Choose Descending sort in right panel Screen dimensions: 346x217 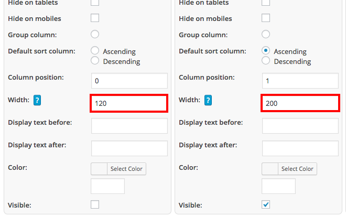pyautogui.click(x=266, y=60)
